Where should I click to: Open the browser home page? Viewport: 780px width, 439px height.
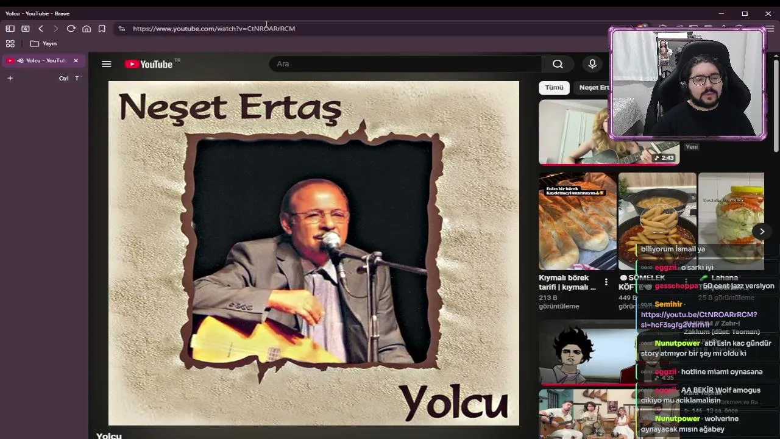[87, 29]
